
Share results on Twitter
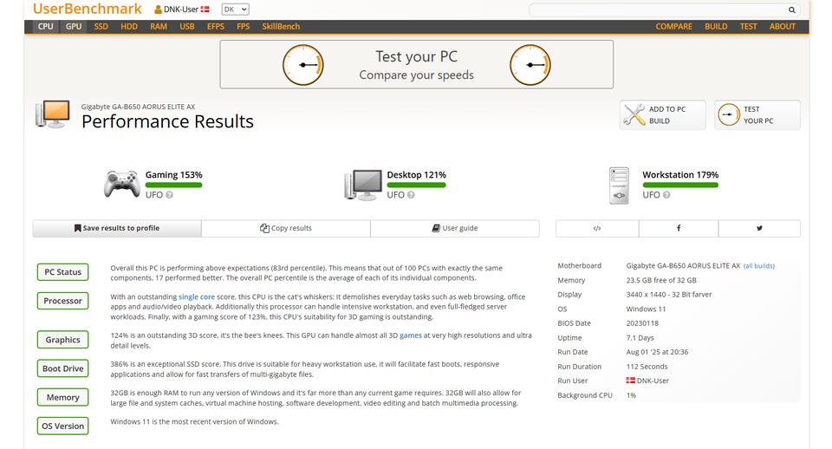759,228
